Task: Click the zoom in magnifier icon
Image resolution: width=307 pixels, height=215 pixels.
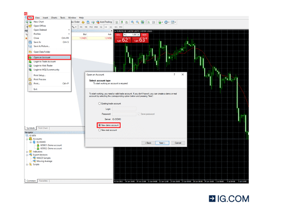Action: 133,22
